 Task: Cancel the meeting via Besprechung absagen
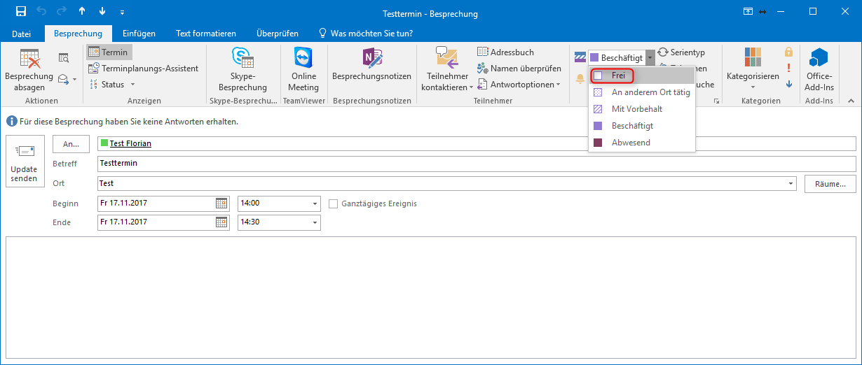click(29, 71)
